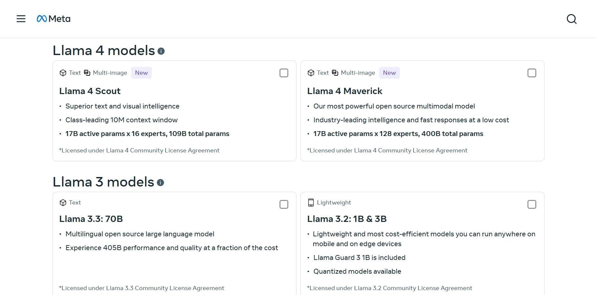Viewport: 596px width, 295px height.
Task: Click the Llama 3.2: 1B & 3B heading
Action: 347,219
